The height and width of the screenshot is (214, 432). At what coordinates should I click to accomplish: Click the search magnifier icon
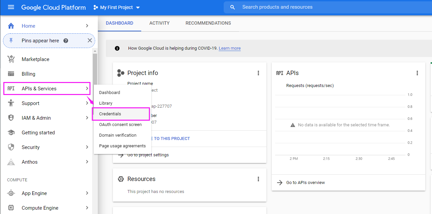[233, 7]
